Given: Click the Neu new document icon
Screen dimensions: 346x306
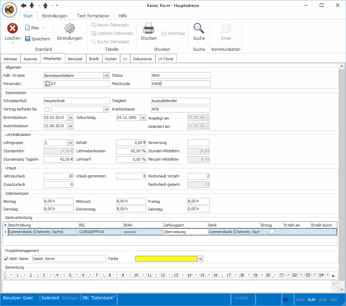Looking at the screenshot, I should 27,28.
